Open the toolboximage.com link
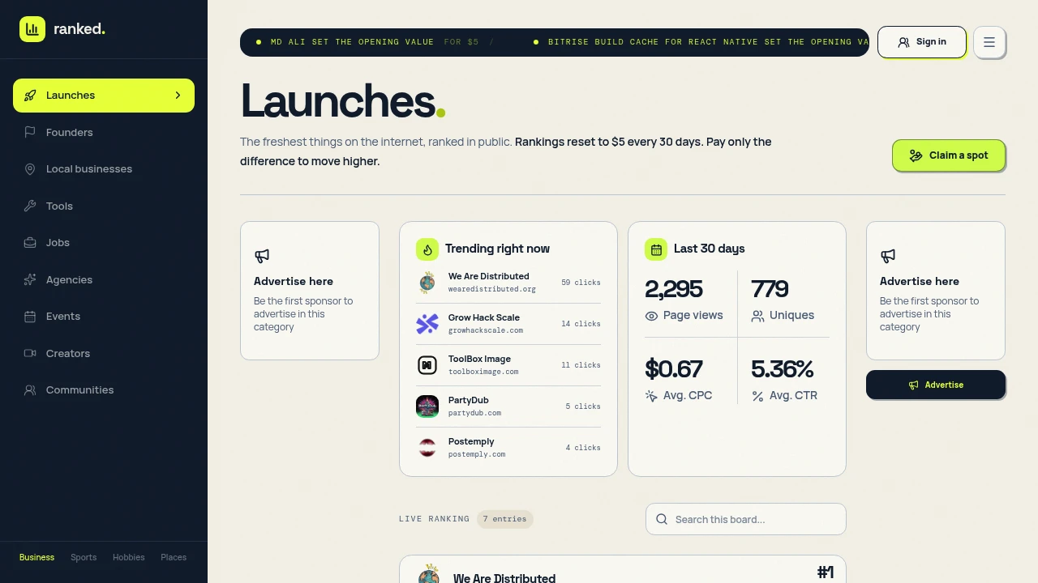The width and height of the screenshot is (1038, 583). (x=483, y=372)
